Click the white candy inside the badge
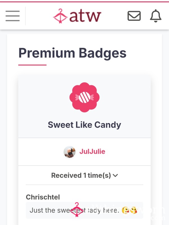 [84, 97]
